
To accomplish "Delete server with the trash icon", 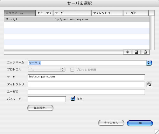I will tap(145, 52).
